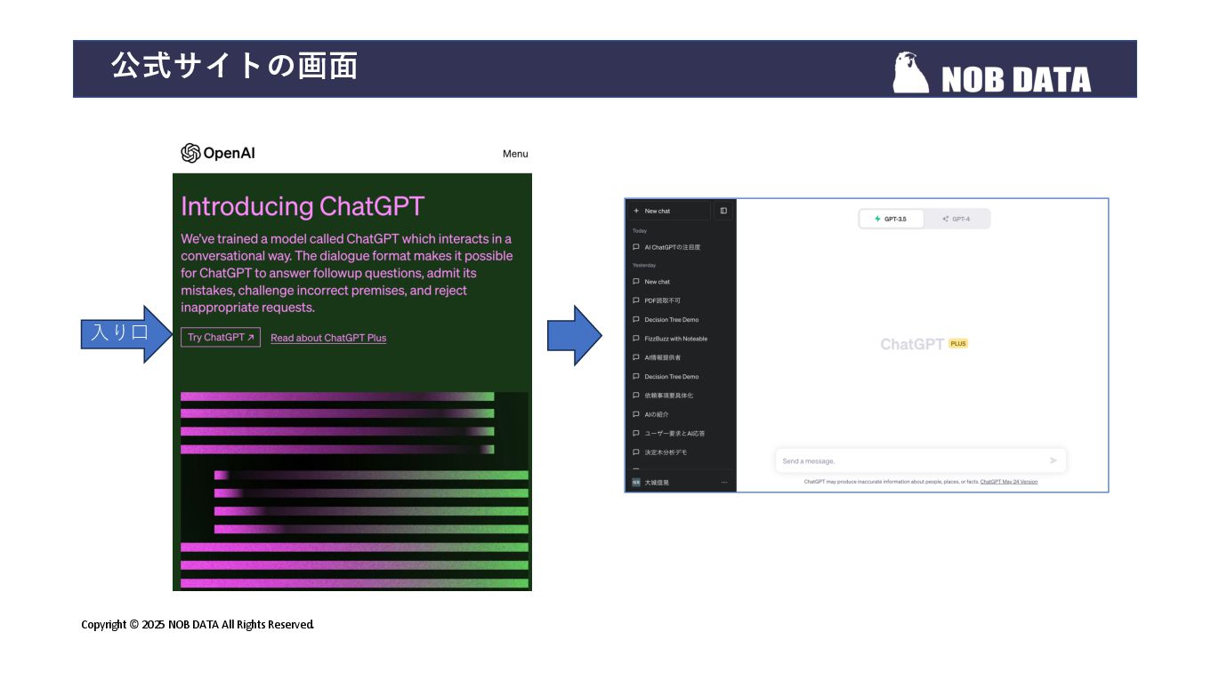Click chat bubble icon beside AIの紹介
Screen dimensions: 1211x680
coord(635,414)
